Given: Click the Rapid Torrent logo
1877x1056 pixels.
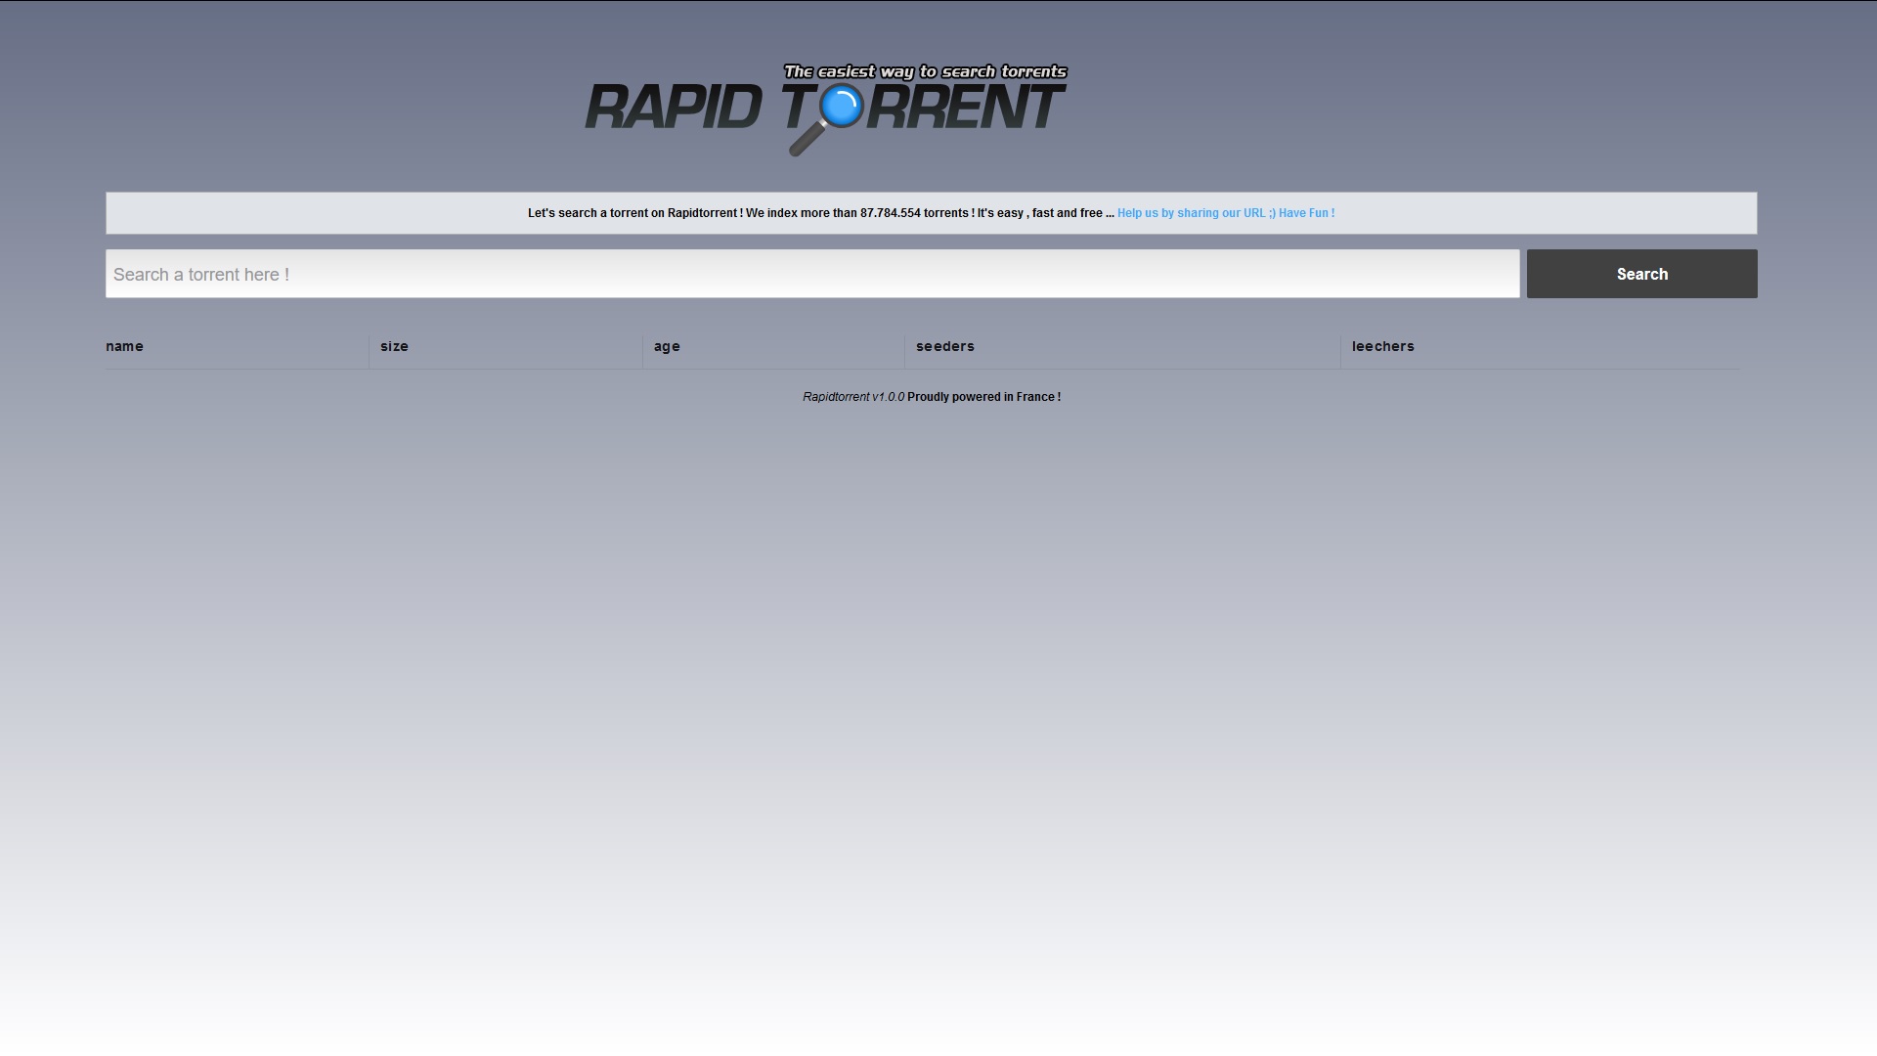Looking at the screenshot, I should click(826, 110).
